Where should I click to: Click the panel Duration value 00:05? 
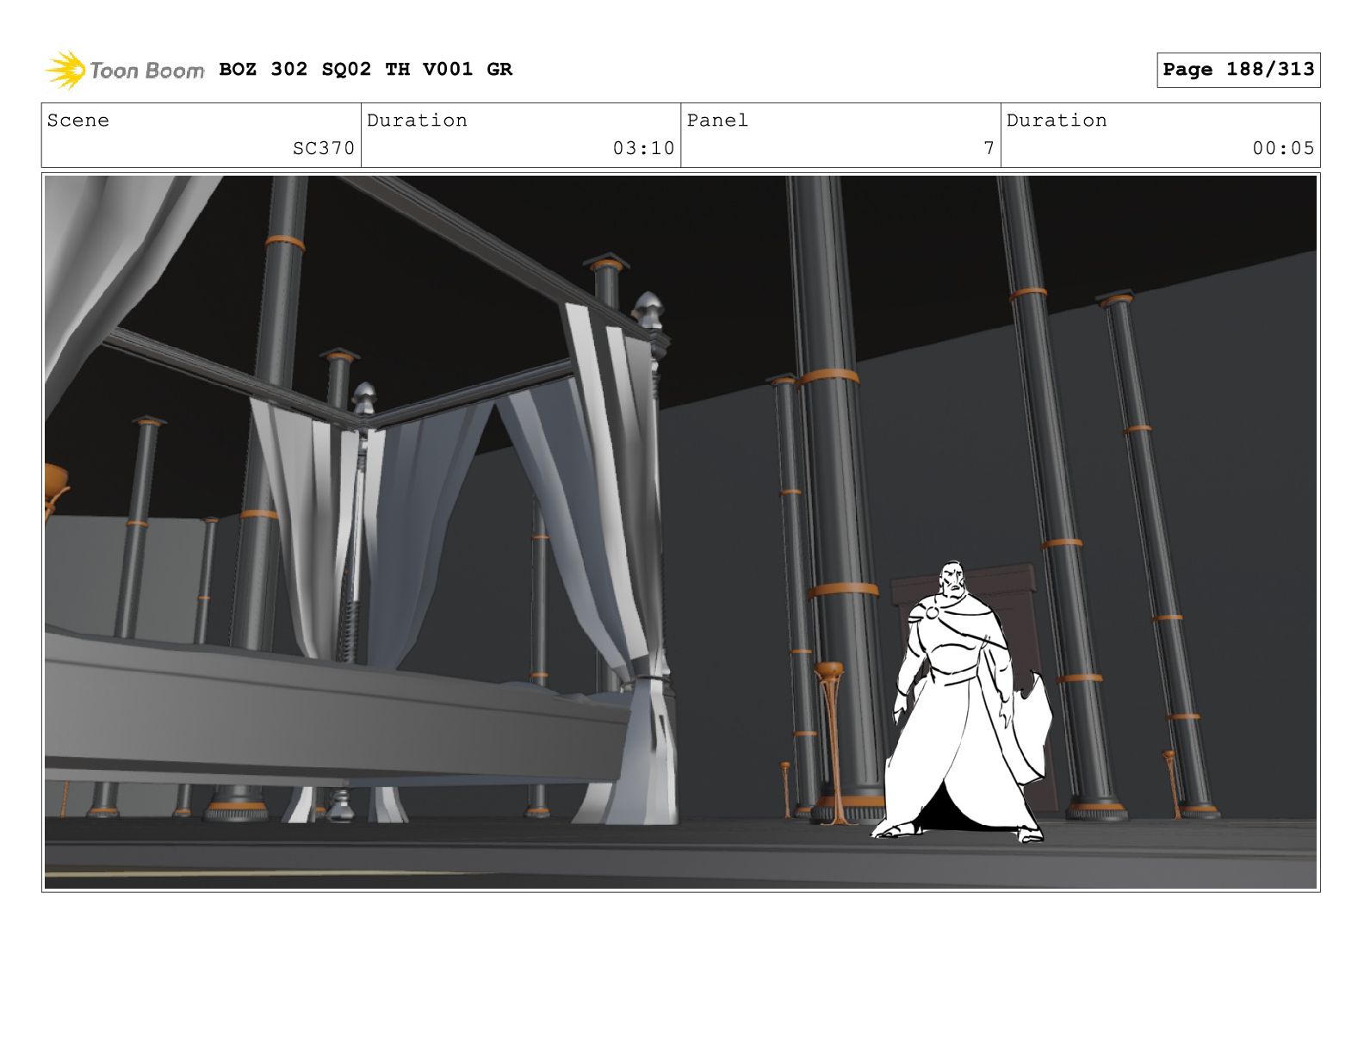tap(1282, 148)
